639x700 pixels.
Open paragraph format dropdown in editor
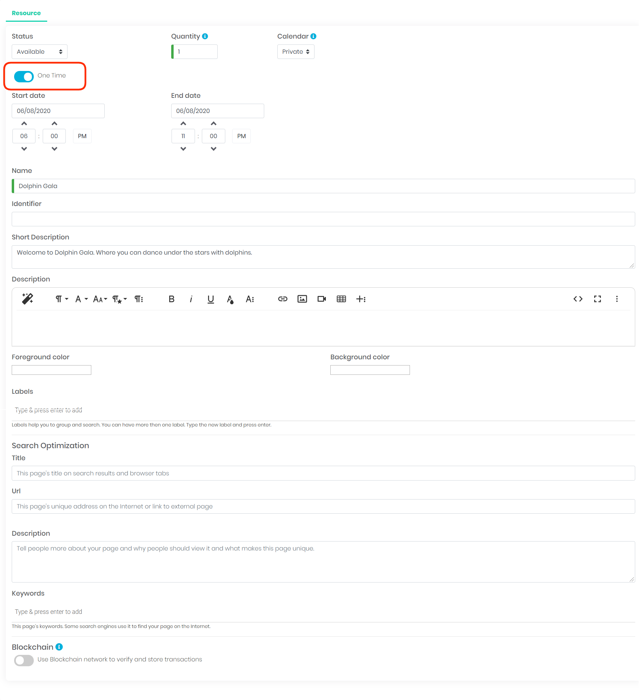pos(61,299)
